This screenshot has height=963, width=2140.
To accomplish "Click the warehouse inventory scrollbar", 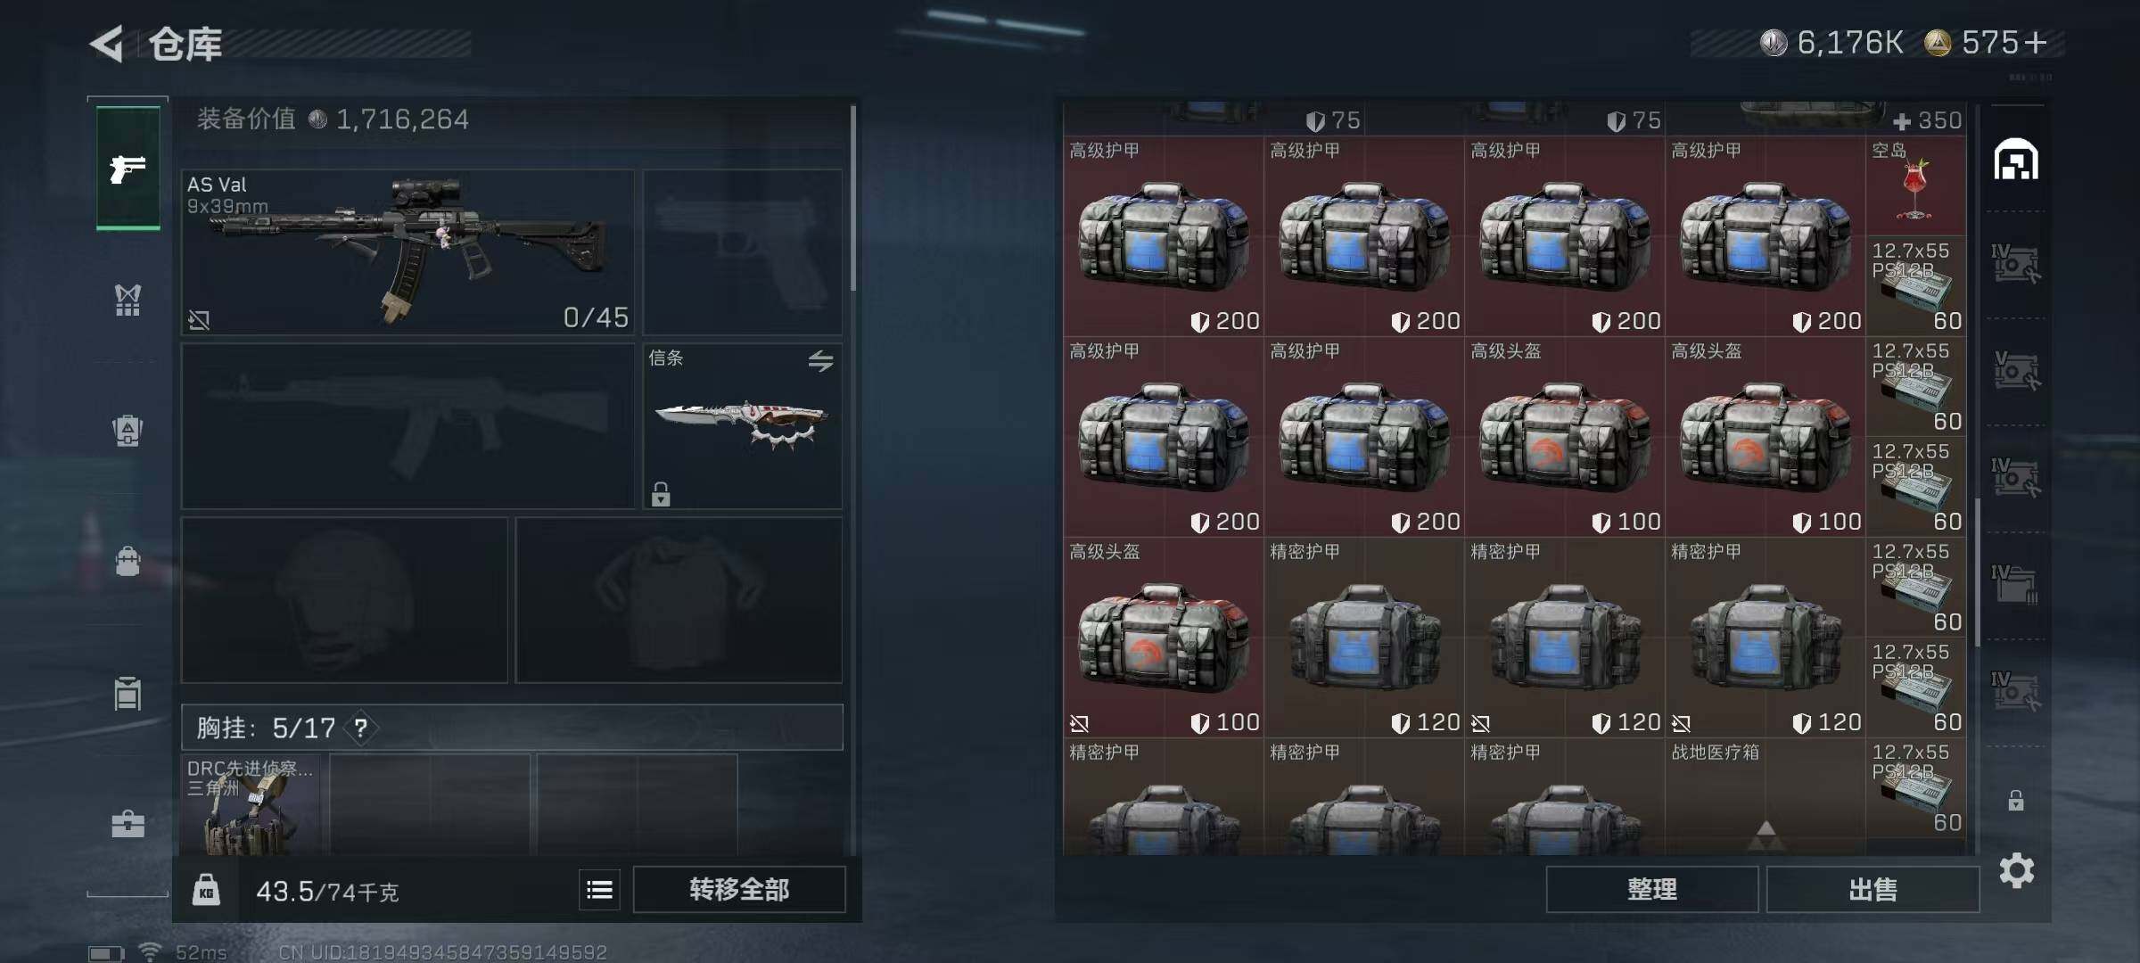I will (1977, 571).
